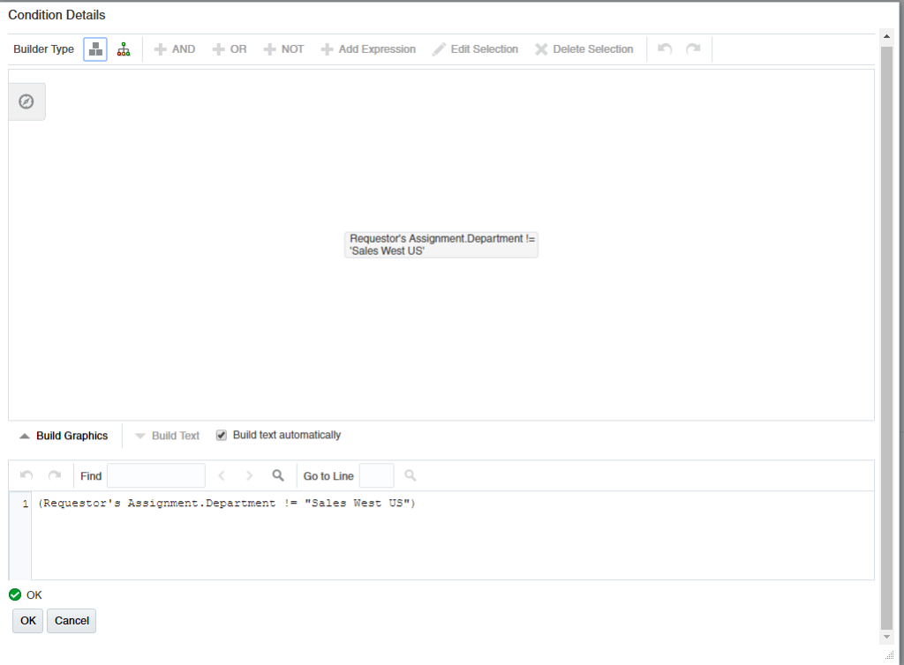The height and width of the screenshot is (665, 904).
Task: Click the Build Text button
Action: tap(167, 436)
